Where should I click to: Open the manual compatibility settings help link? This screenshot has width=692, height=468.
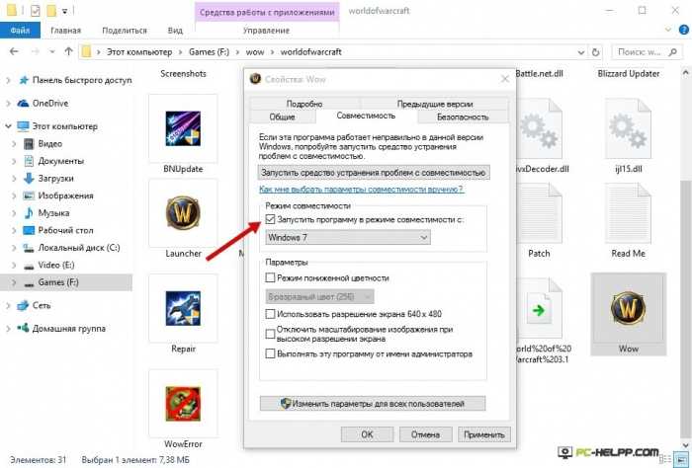pyautogui.click(x=361, y=190)
